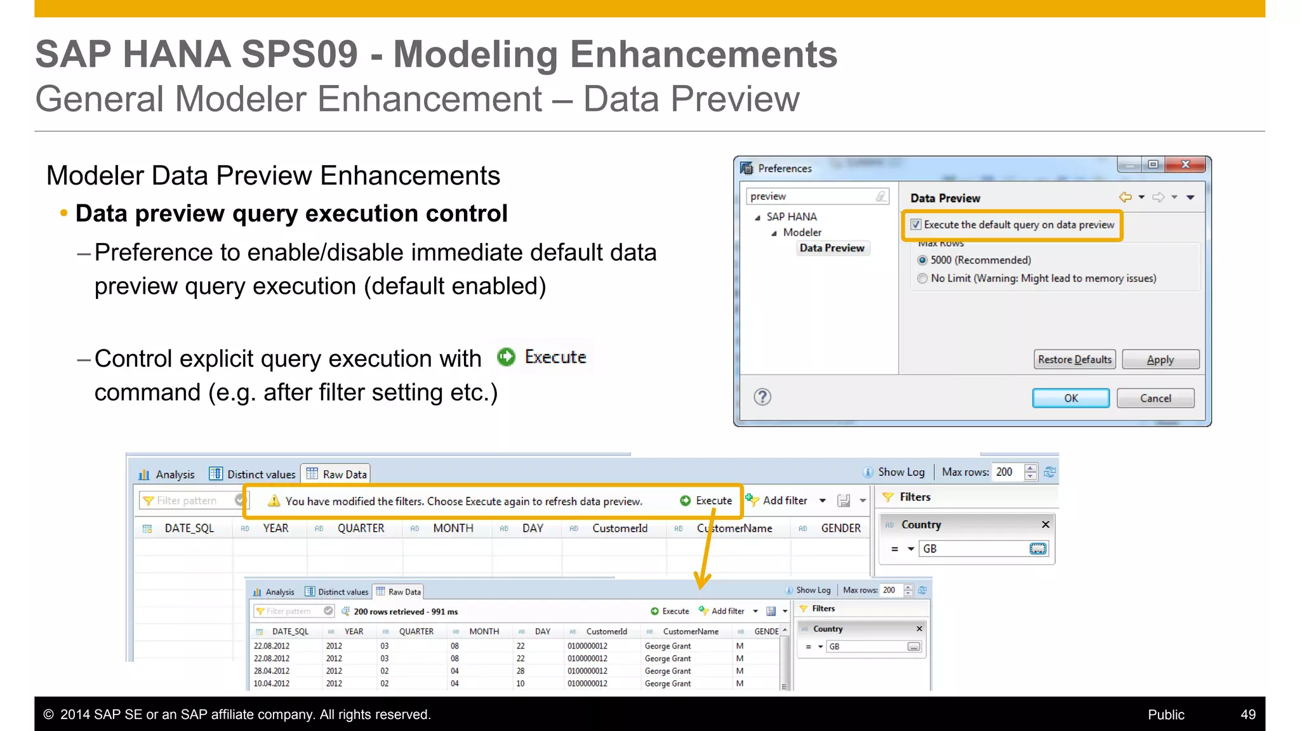
Task: Click Execute next to the filter warning message
Action: [x=706, y=501]
